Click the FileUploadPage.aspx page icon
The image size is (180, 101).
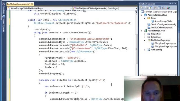click(149, 40)
